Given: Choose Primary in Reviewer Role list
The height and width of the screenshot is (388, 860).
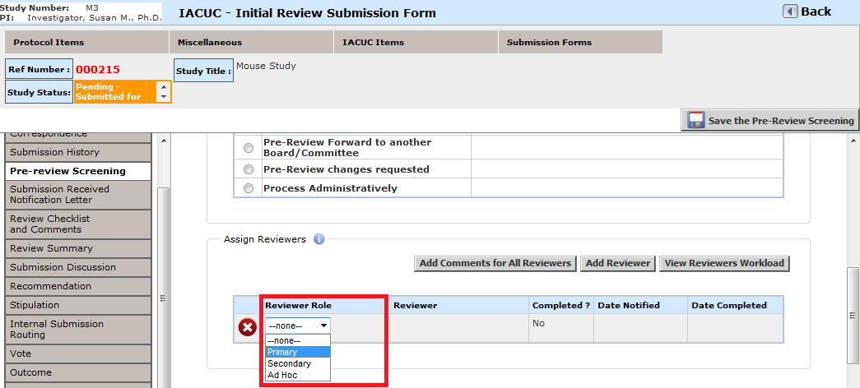Looking at the screenshot, I should pos(298,353).
